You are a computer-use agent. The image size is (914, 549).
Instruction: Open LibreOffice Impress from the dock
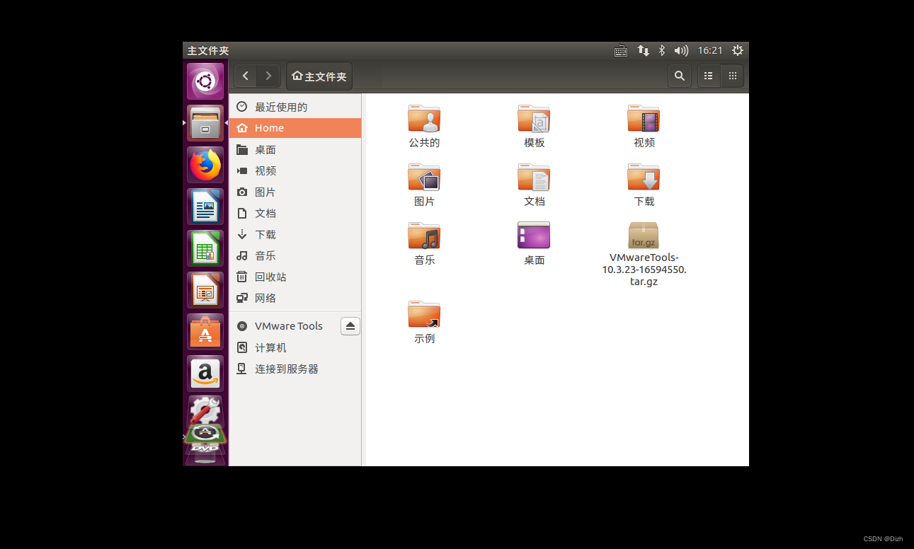pyautogui.click(x=205, y=290)
